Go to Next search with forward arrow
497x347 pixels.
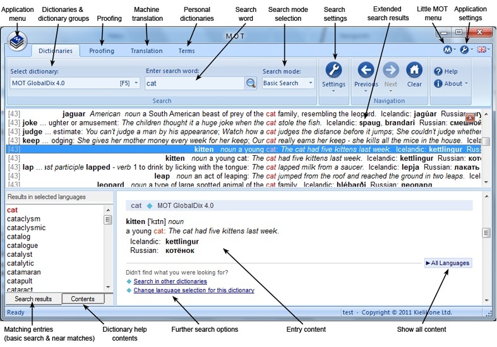pyautogui.click(x=391, y=70)
